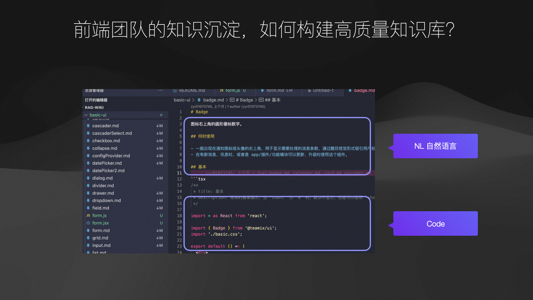Click the markdown icon beside dropdown.md
This screenshot has height=300, width=533.
coord(88,201)
